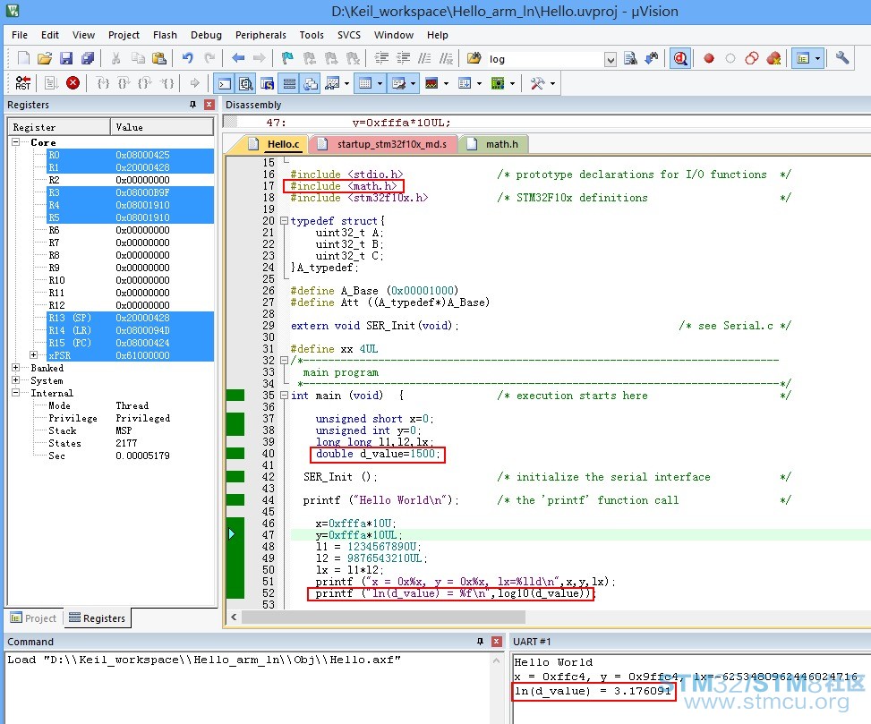This screenshot has height=724, width=871.
Task: Kill all breakpoints icon
Action: point(773,59)
